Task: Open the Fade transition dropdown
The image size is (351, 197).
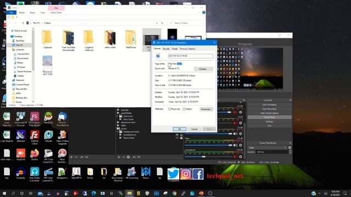Action: (x=267, y=148)
